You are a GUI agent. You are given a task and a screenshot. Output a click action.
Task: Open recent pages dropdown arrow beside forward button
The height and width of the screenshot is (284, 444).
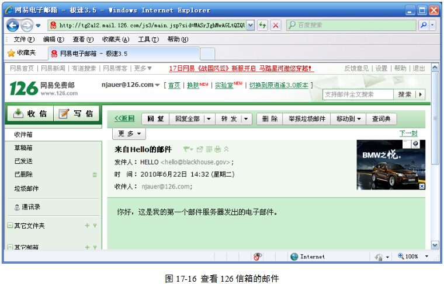tap(38, 26)
